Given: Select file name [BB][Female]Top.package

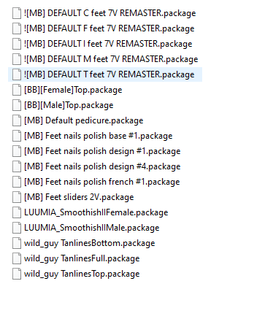Looking at the screenshot, I should [73, 90].
